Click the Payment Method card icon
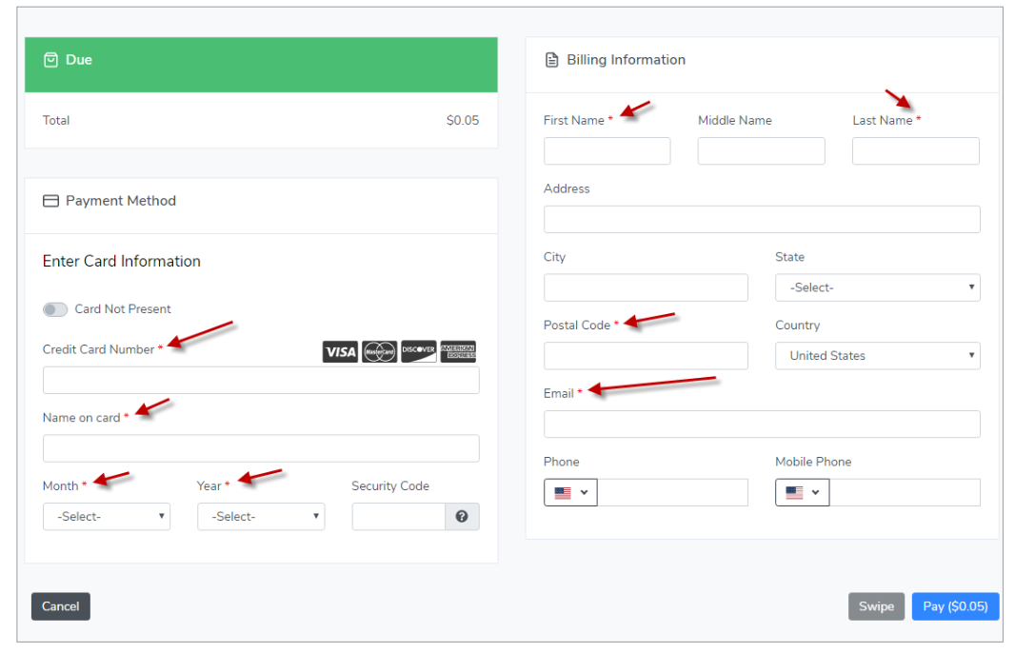 51,201
